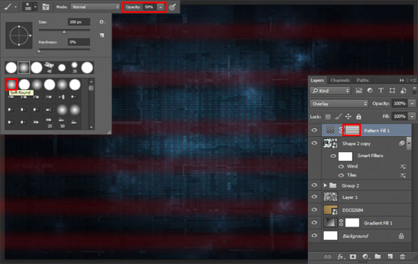This screenshot has height=264, width=418.
Task: Filter layers by adjustment layers
Action: [x=370, y=90]
